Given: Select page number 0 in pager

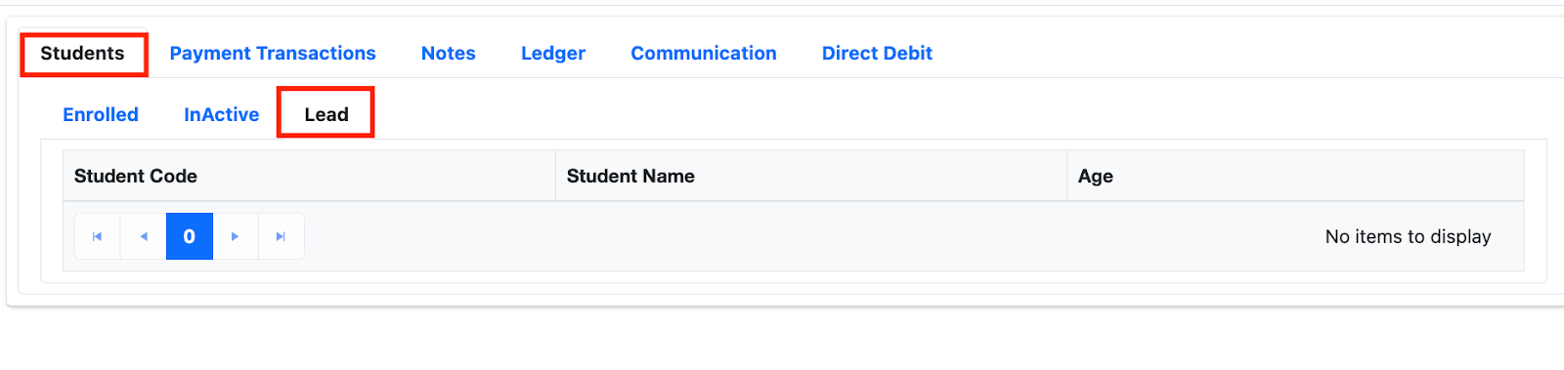Looking at the screenshot, I should coord(190,236).
